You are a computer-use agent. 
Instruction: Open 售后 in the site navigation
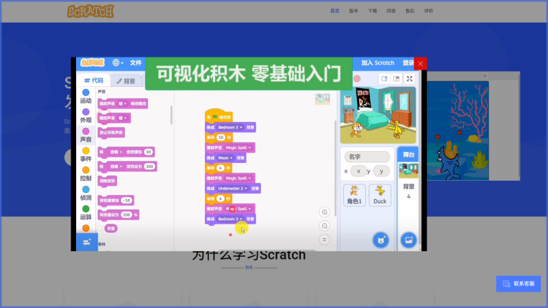(410, 11)
